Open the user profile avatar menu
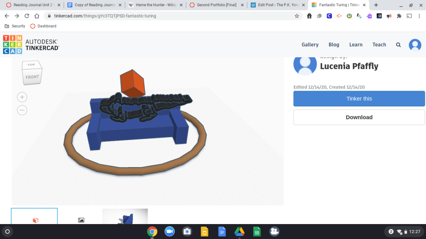This screenshot has height=239, width=426. 415,45
